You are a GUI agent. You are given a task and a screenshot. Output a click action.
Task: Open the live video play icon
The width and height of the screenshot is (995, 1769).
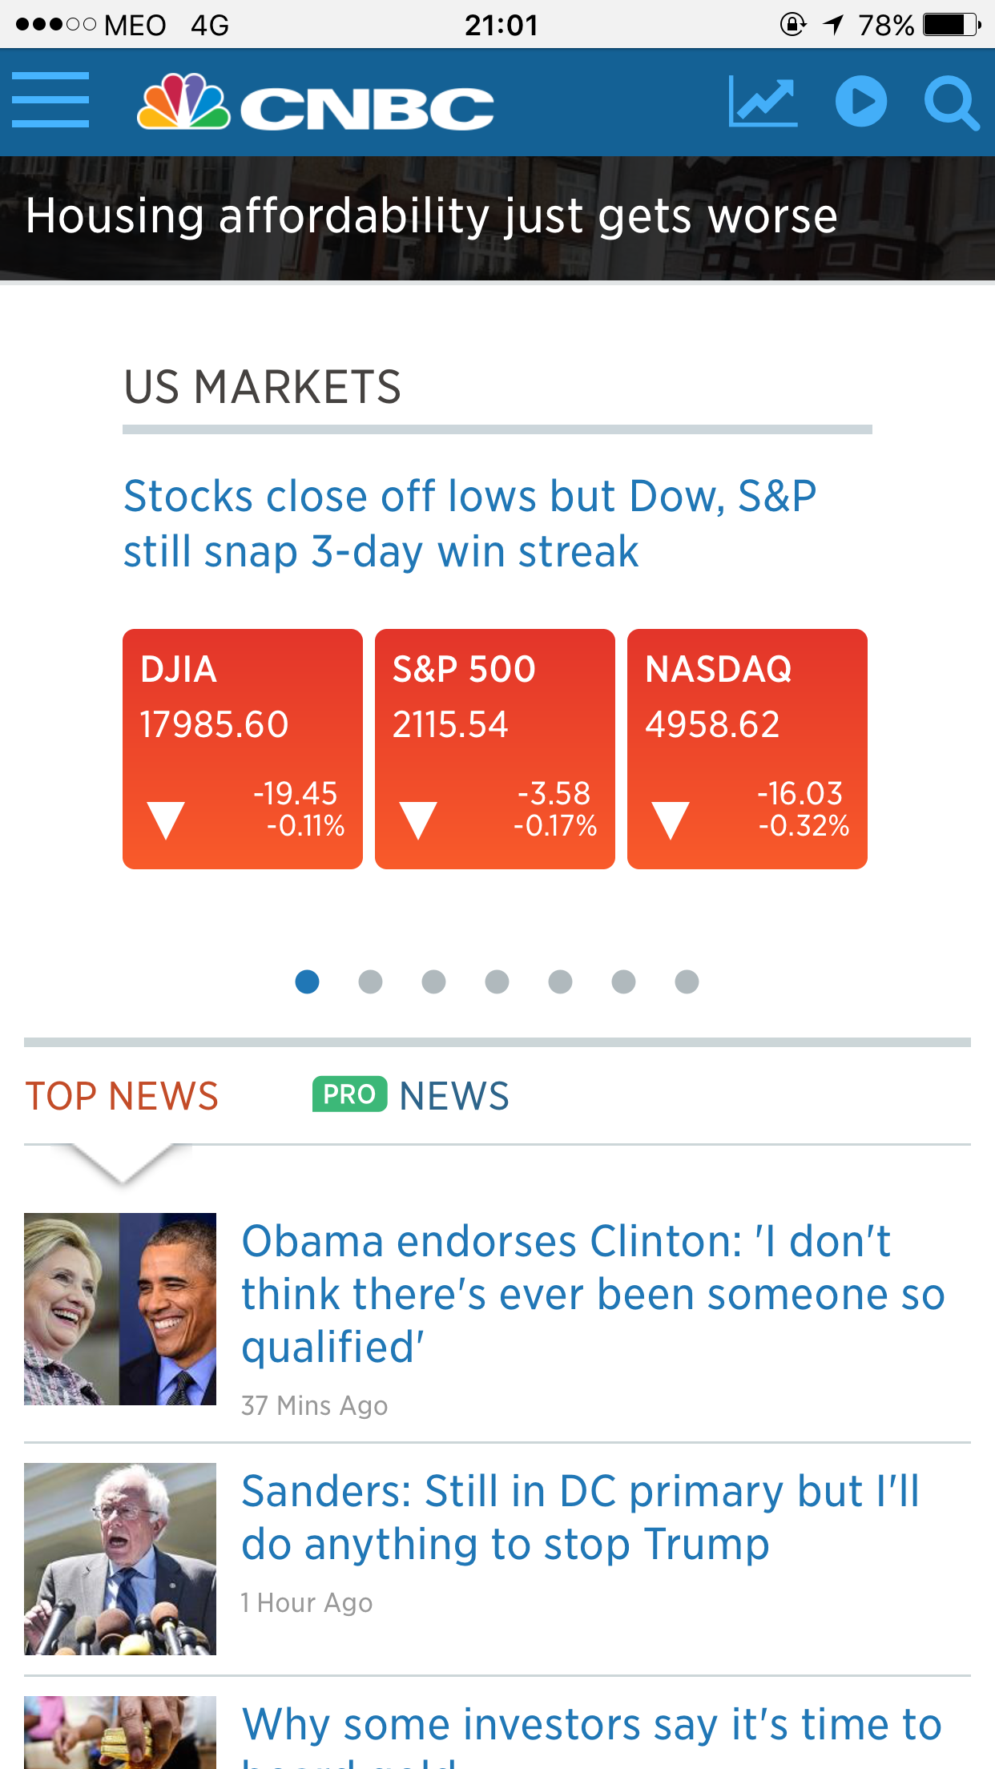pos(861,103)
